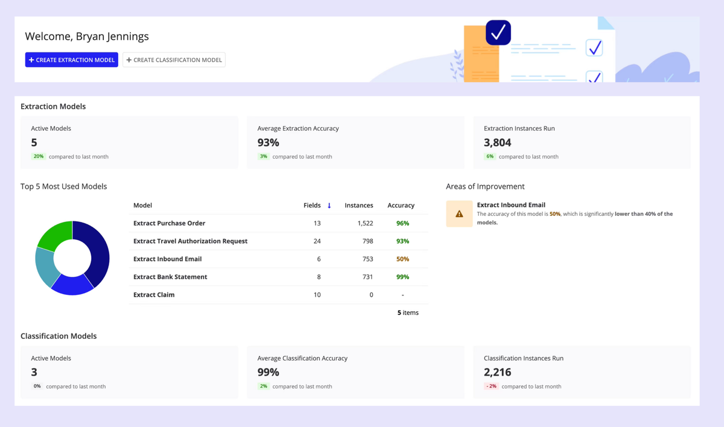The image size is (724, 427).
Task: Open the Extract Travel Authorization Request row
Action: pos(190,241)
